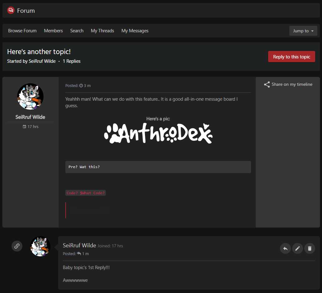Image resolution: width=322 pixels, height=293 pixels.
Task: Open the Search tab
Action: [77, 31]
